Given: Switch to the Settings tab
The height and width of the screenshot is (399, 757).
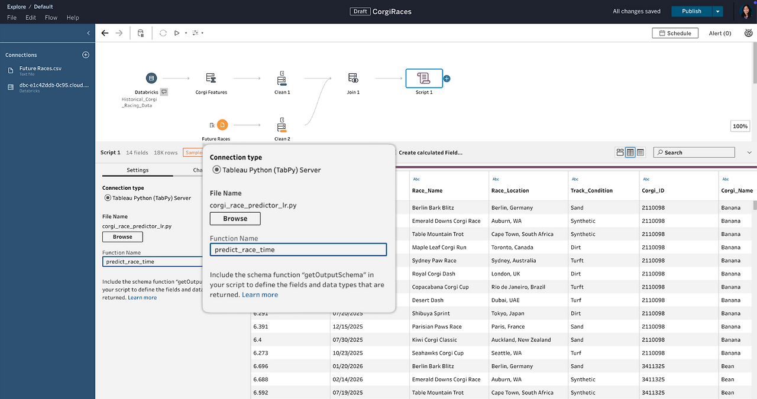Looking at the screenshot, I should [138, 170].
